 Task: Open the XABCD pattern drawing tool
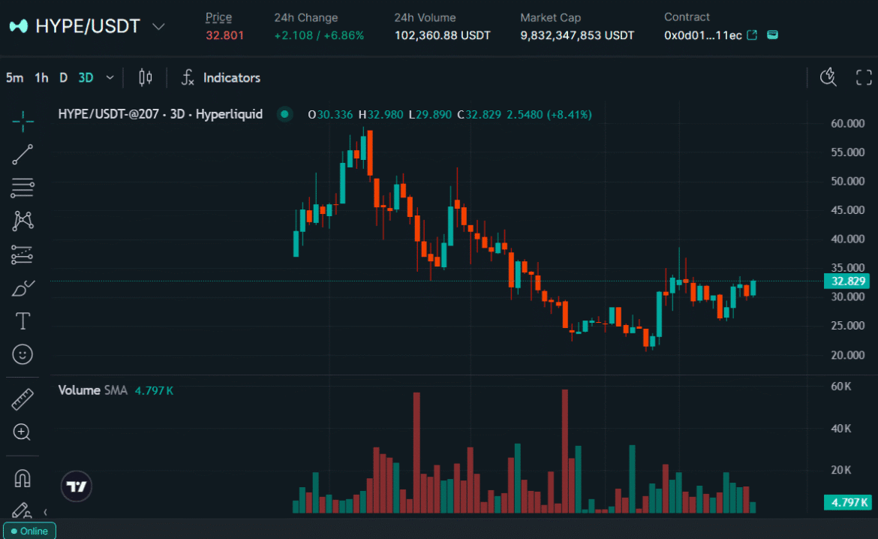pos(22,221)
